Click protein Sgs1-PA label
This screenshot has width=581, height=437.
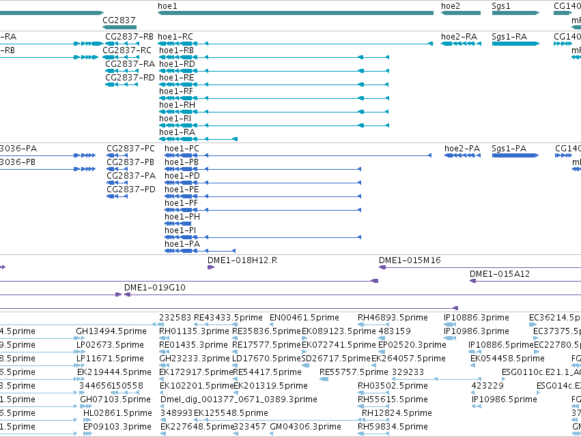509,149
